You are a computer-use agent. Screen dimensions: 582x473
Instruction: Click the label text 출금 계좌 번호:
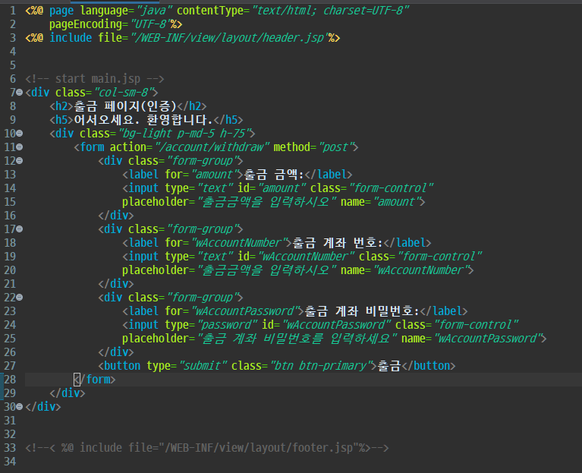338,243
